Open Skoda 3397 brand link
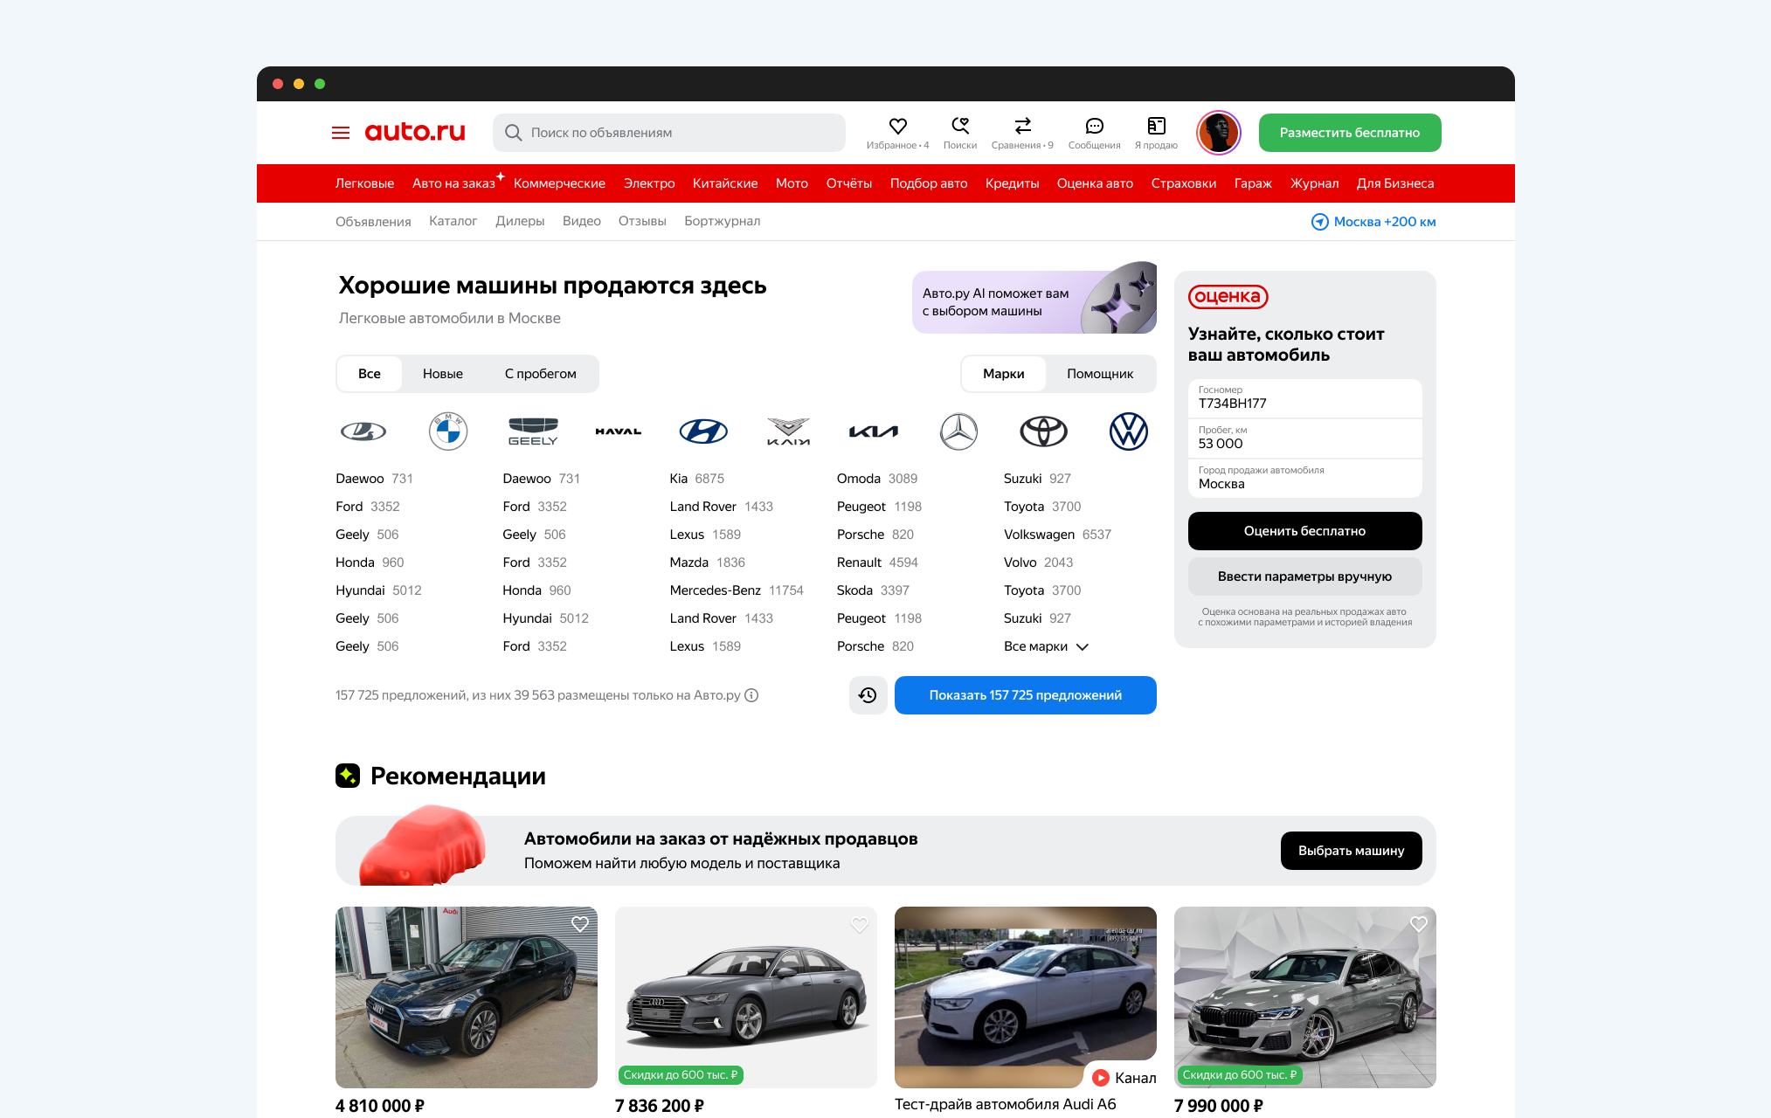The width and height of the screenshot is (1771, 1118). (x=873, y=590)
